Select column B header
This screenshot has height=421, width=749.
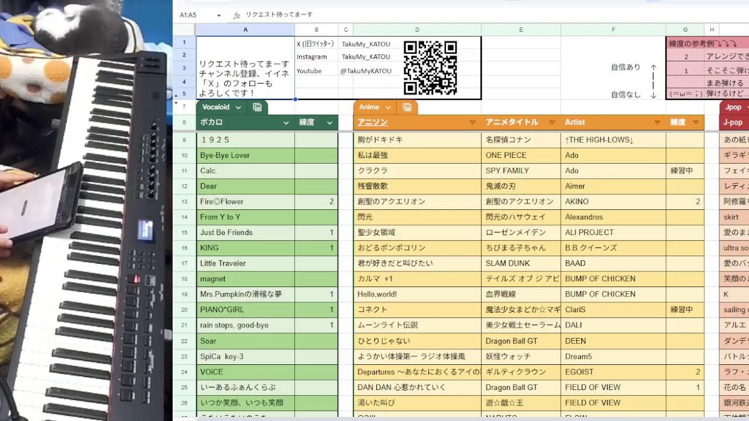(x=317, y=29)
